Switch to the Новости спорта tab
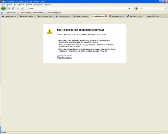This screenshot has height=134, width=168. click(x=64, y=16)
